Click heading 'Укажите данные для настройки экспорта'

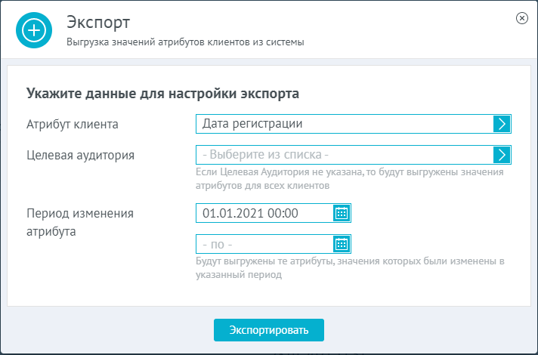162,94
